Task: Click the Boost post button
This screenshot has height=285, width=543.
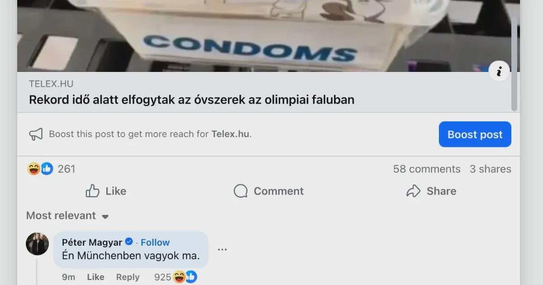Action: 475,134
